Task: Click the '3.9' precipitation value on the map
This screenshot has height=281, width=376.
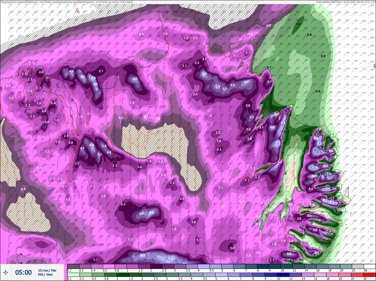Action: (x=289, y=254)
